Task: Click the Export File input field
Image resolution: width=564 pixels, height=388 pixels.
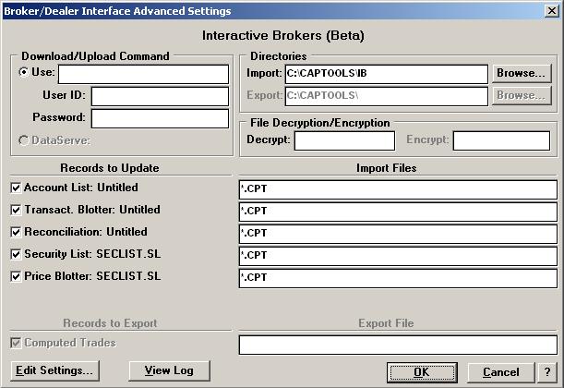Action: coord(398,345)
